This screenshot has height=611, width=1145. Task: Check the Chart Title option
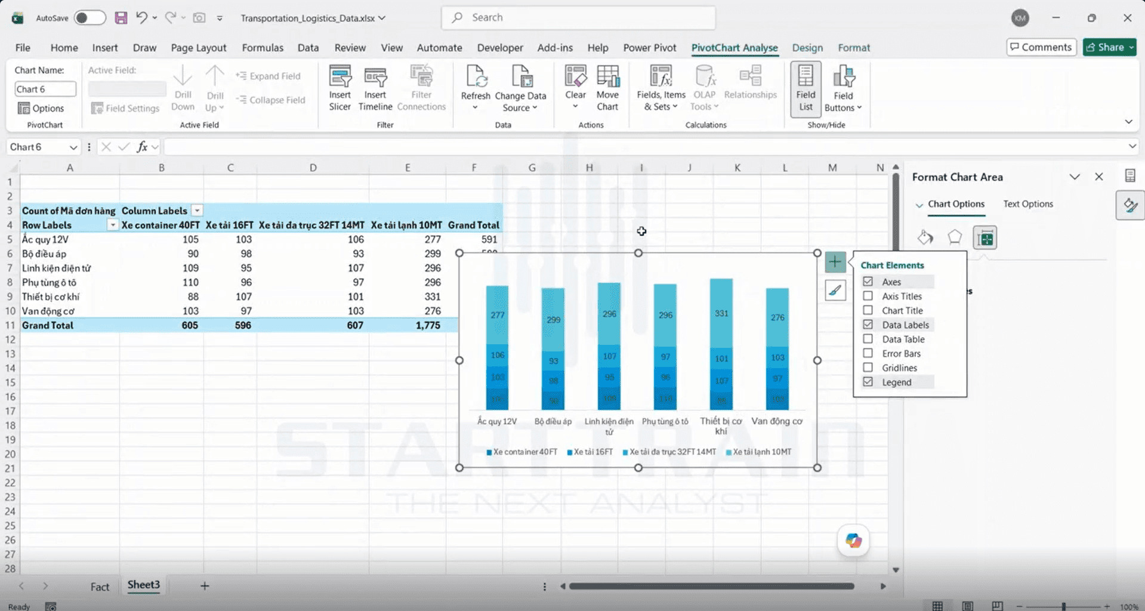point(868,310)
